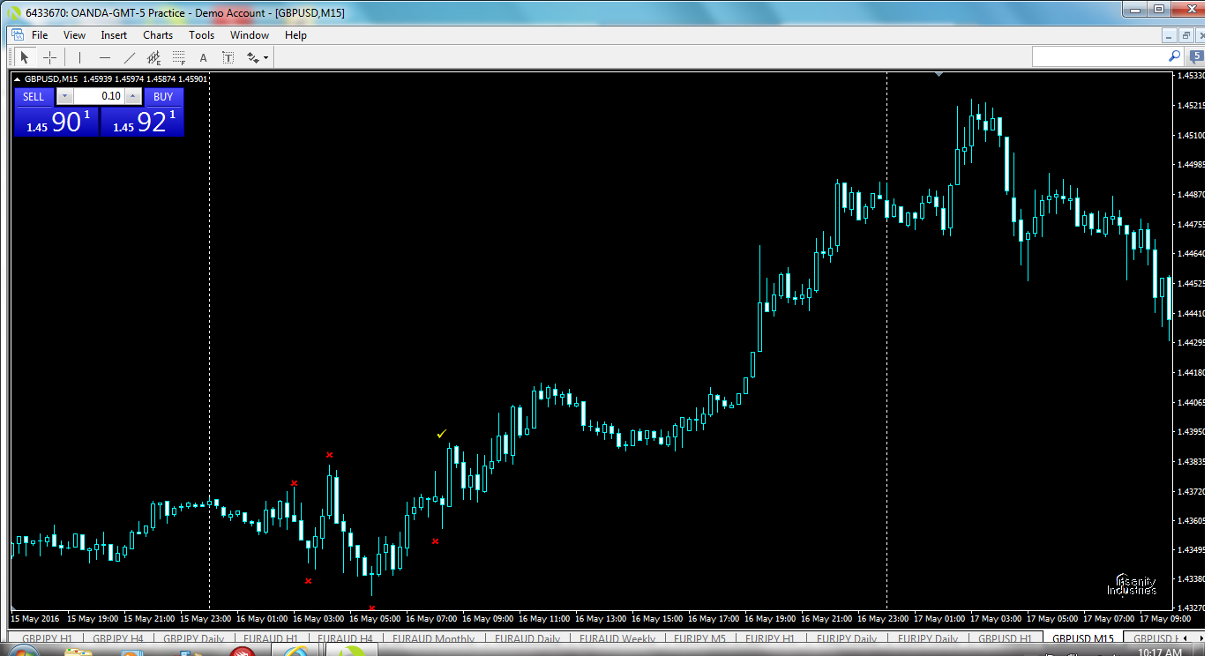
Task: Open the Window menu
Action: click(x=250, y=35)
